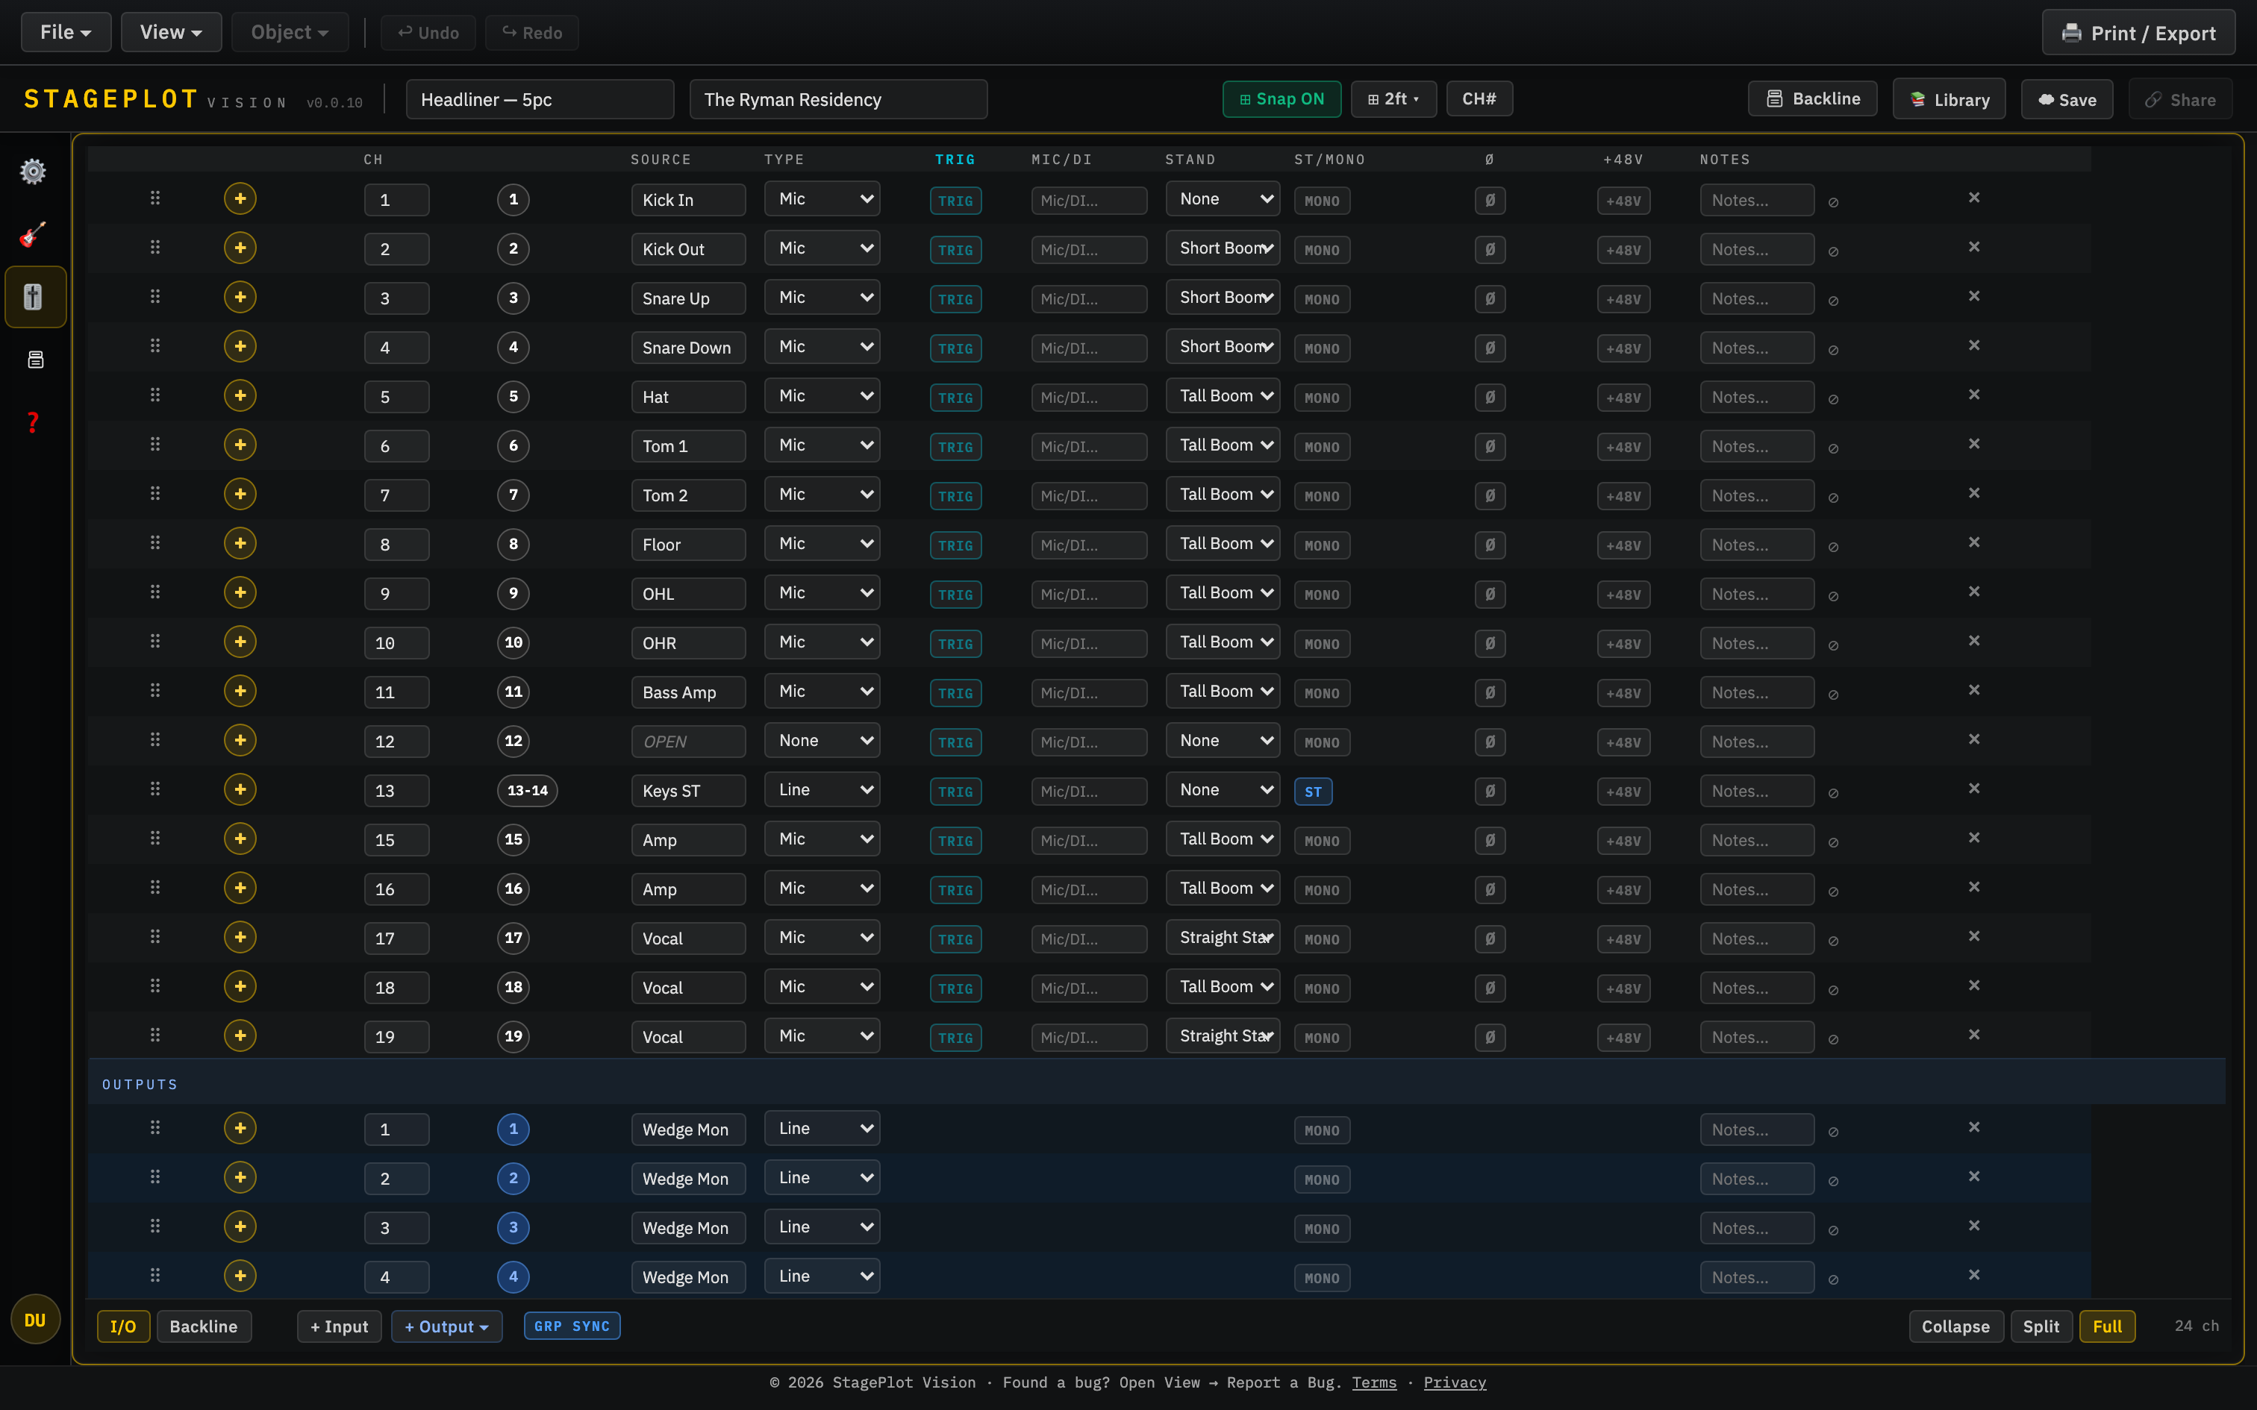Open Stand dropdown for Hat row
Viewport: 2257px width, 1410px height.
pyautogui.click(x=1223, y=396)
